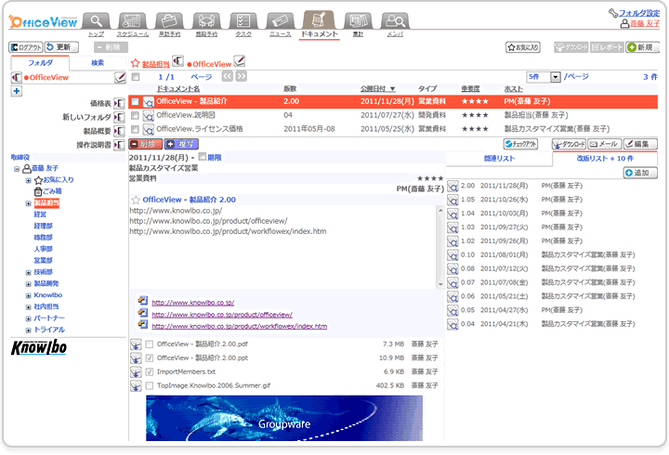Open revision 0.10 preview icon
This screenshot has width=669, height=455.
pos(453,255)
